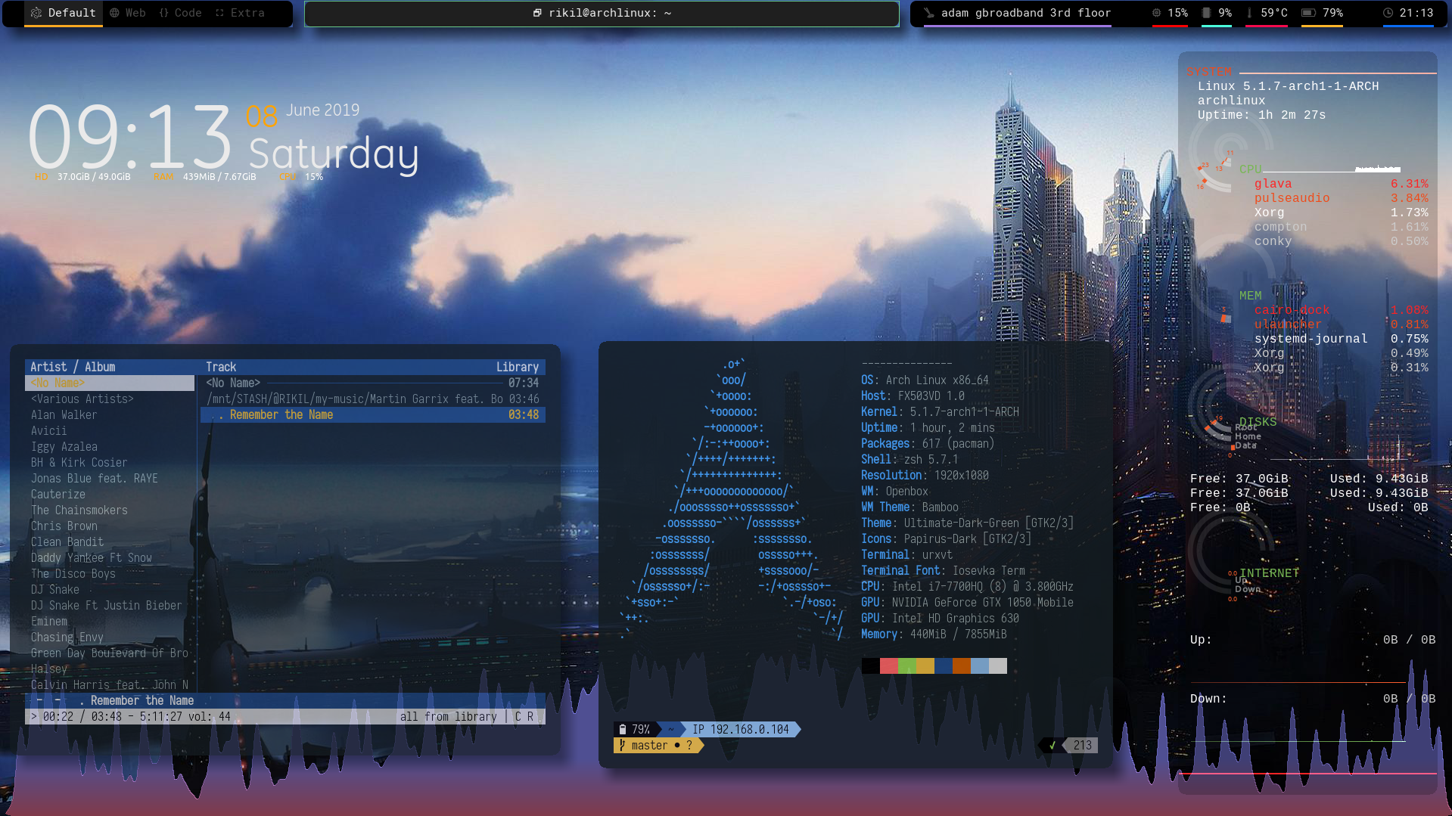The width and height of the screenshot is (1452, 816).
Task: Click the clock icon beside 21:13
Action: [x=1388, y=13]
